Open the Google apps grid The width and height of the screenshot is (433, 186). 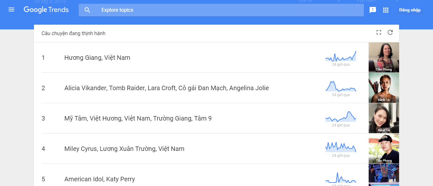386,10
